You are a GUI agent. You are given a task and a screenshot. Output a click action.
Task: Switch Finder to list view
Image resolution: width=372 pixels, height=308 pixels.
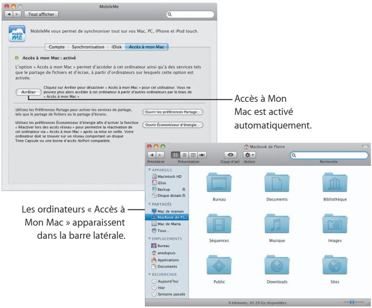(x=184, y=155)
